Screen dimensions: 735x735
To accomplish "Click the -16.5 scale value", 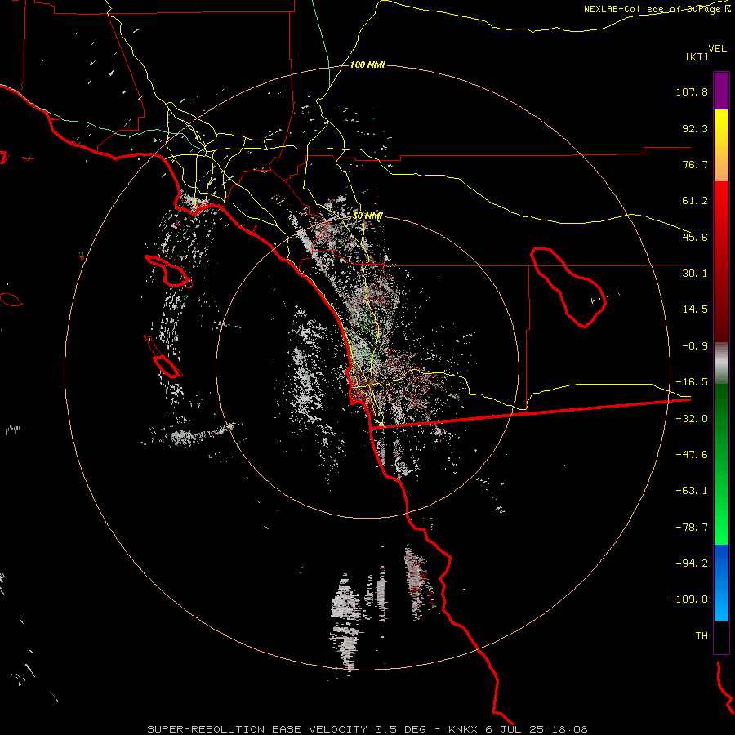I will [692, 382].
